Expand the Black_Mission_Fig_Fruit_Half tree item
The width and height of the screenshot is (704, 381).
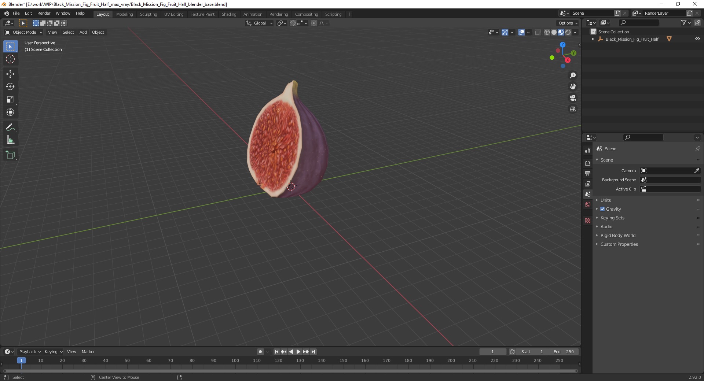click(593, 39)
